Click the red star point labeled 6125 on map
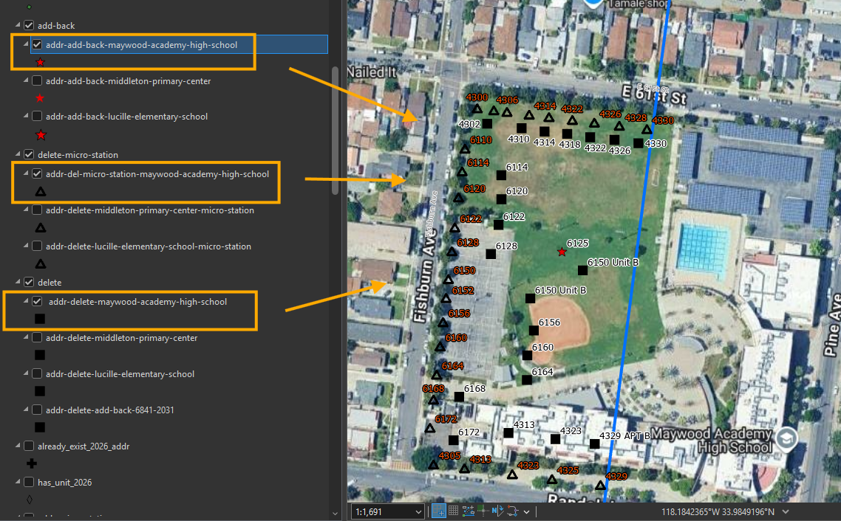Image resolution: width=841 pixels, height=521 pixels. tap(562, 252)
